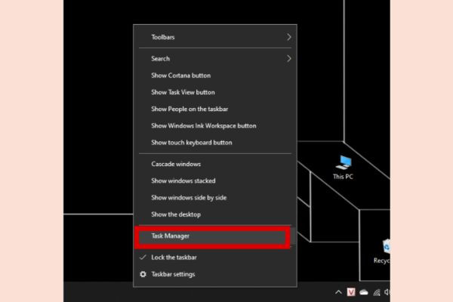Expand the Toolbars submenu

point(214,37)
